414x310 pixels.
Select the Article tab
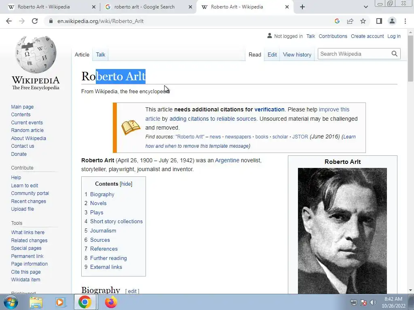click(82, 54)
